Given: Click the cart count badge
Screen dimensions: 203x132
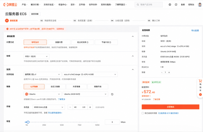Looking at the screenshot, I should pos(200,94).
